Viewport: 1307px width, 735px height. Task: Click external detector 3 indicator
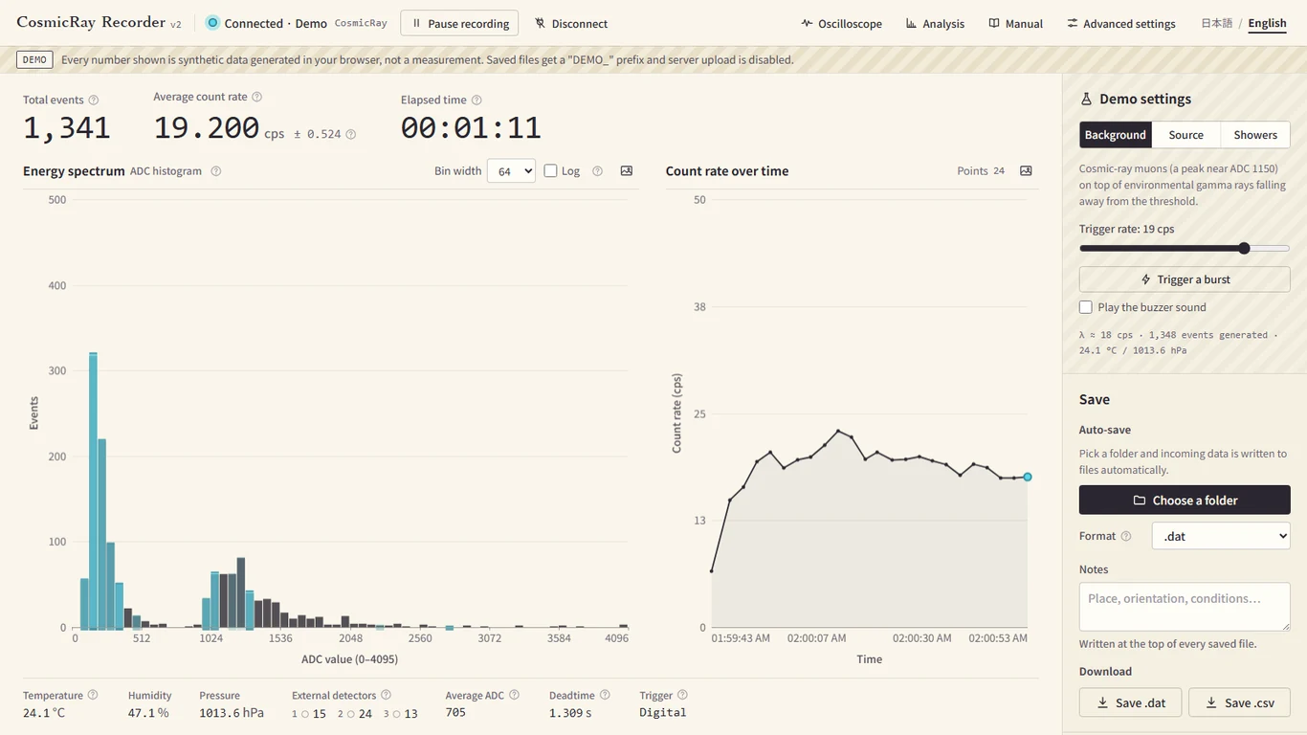[396, 714]
